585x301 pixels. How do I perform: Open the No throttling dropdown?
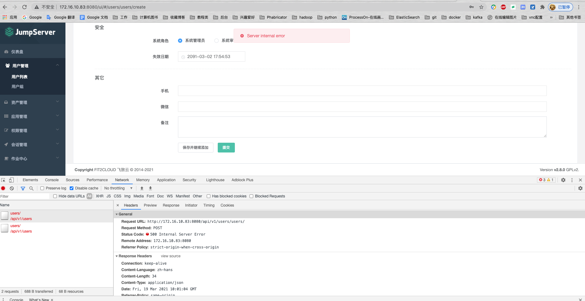pyautogui.click(x=118, y=188)
